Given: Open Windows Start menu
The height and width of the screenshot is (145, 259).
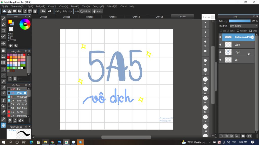Looking at the screenshot, I should pyautogui.click(x=3, y=142).
